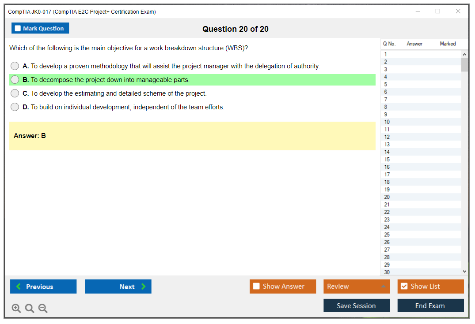Click Save Session button
The height and width of the screenshot is (324, 475).
(356, 305)
